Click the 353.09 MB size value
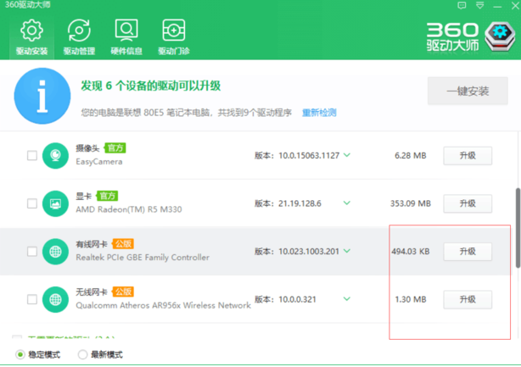Viewport: 521px width, 367px height. tap(411, 203)
